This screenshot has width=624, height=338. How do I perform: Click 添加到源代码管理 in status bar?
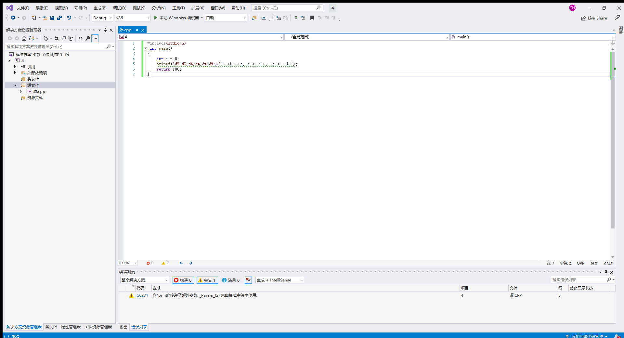(587, 336)
